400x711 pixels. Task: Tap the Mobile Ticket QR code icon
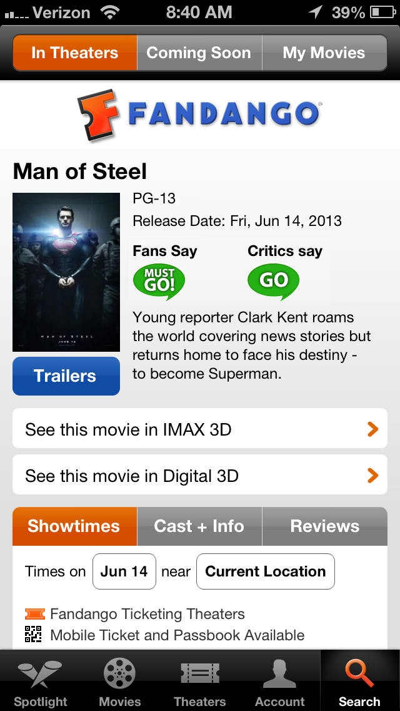pyautogui.click(x=33, y=635)
